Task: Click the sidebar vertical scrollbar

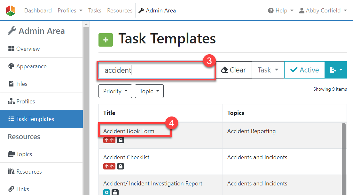Action: pyautogui.click(x=86, y=109)
